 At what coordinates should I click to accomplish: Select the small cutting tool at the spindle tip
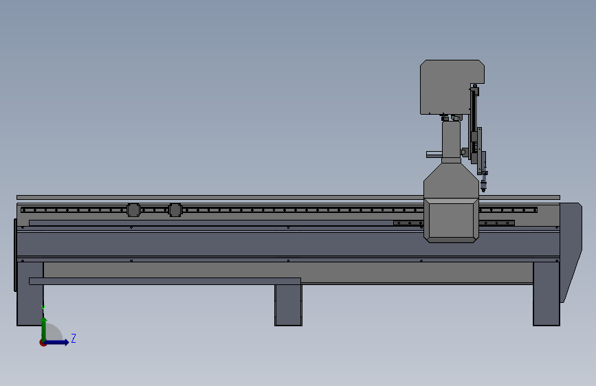pos(483,185)
